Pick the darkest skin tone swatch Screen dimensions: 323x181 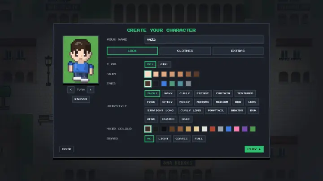196,74
